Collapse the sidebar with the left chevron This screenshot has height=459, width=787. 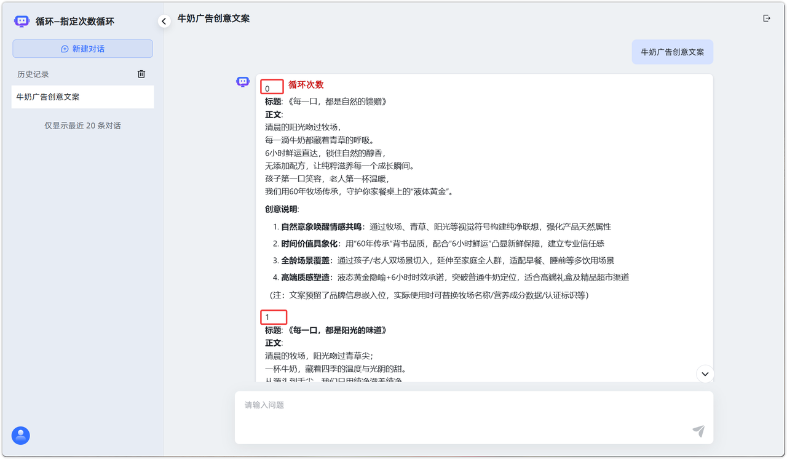click(x=164, y=22)
